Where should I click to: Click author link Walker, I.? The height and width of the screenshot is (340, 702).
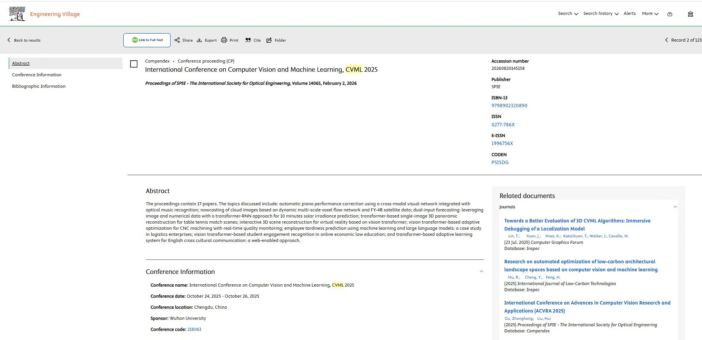598,236
